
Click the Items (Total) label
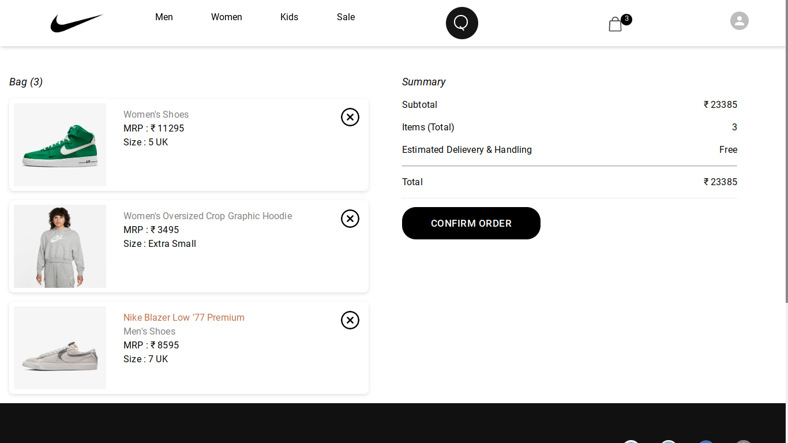(428, 127)
